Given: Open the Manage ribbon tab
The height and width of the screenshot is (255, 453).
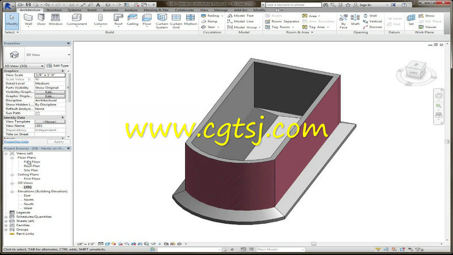Looking at the screenshot, I should [x=221, y=10].
